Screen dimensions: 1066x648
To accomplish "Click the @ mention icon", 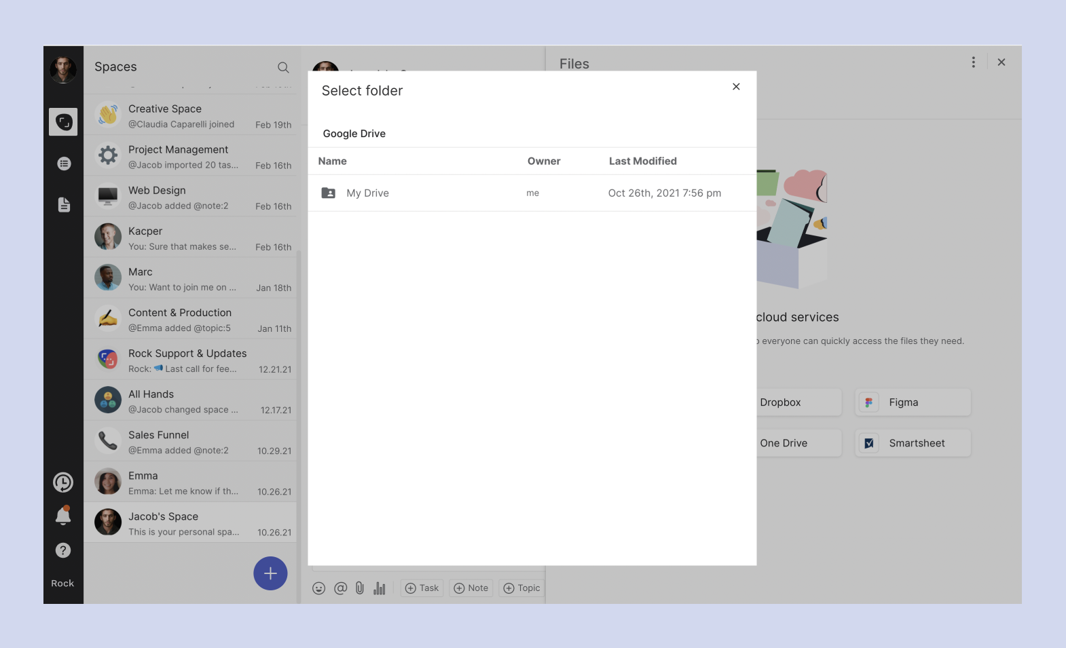I will pyautogui.click(x=340, y=588).
